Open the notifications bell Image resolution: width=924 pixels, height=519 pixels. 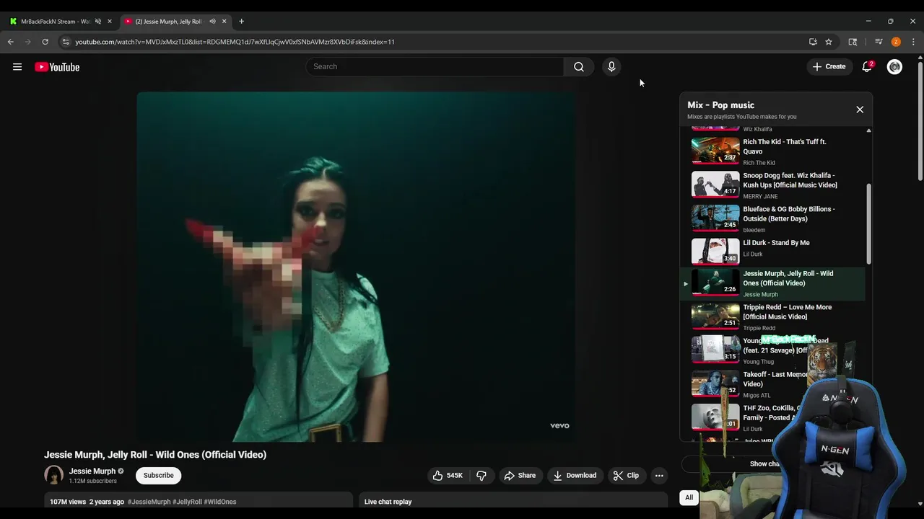867,67
